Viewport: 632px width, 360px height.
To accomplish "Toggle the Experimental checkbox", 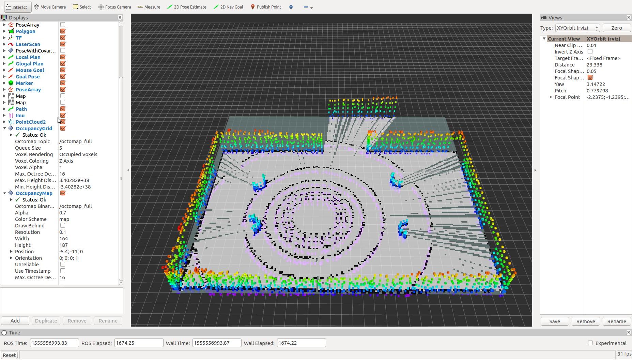I will click(x=590, y=343).
